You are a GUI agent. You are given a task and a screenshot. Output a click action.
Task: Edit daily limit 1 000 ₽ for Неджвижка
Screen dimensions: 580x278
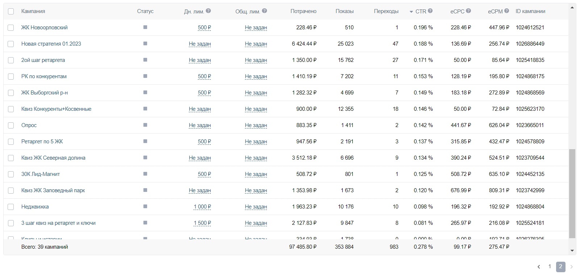pos(202,207)
